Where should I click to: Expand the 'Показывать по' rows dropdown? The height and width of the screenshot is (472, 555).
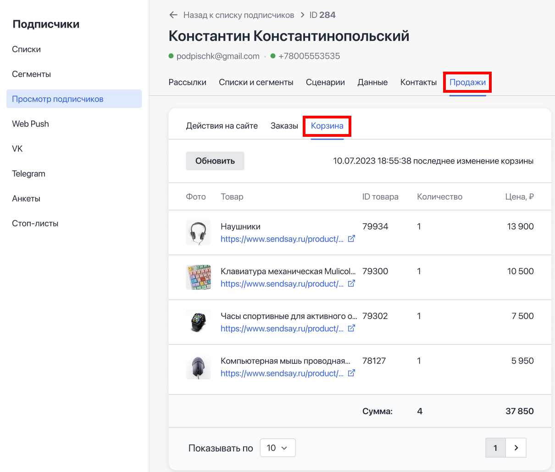pyautogui.click(x=277, y=448)
